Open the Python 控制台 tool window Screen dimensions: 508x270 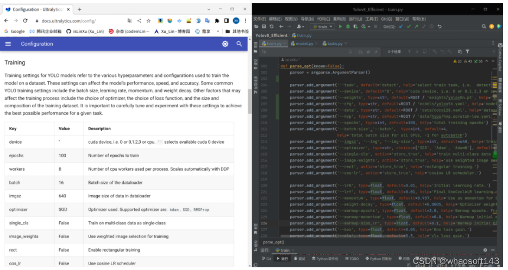click(x=379, y=259)
